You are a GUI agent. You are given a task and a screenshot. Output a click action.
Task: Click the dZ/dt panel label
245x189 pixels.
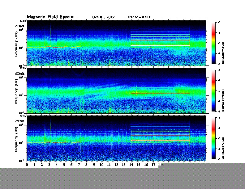[x=20, y=121]
